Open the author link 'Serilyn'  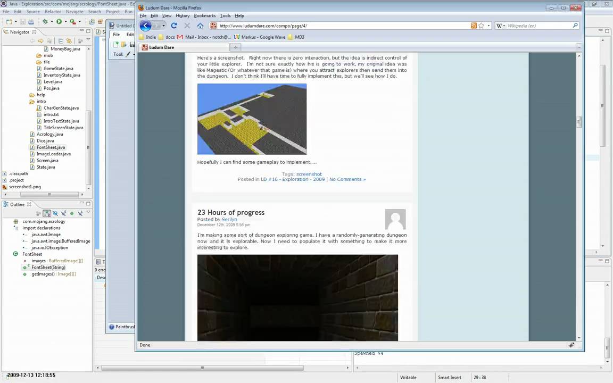coord(229,220)
